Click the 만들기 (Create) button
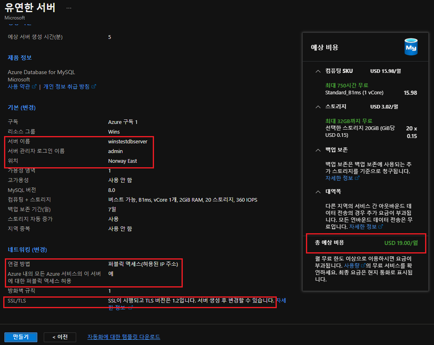 tap(21, 337)
